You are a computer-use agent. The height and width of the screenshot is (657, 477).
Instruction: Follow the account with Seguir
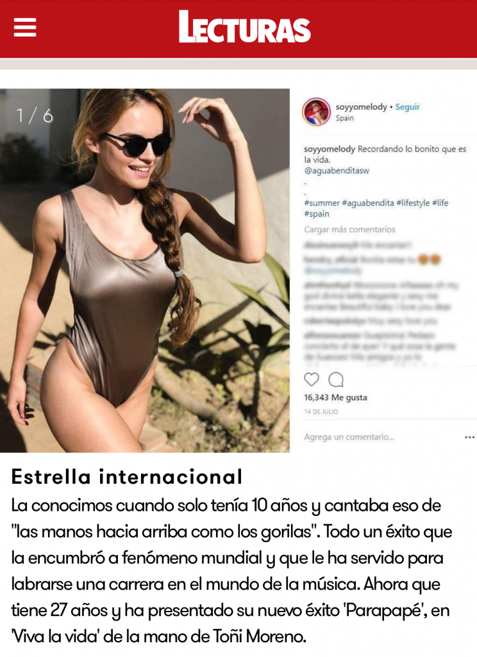408,107
